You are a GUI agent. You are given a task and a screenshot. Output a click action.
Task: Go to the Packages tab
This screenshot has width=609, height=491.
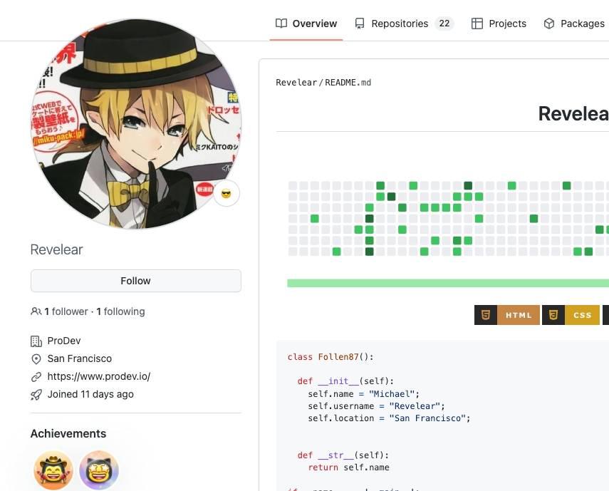(574, 24)
